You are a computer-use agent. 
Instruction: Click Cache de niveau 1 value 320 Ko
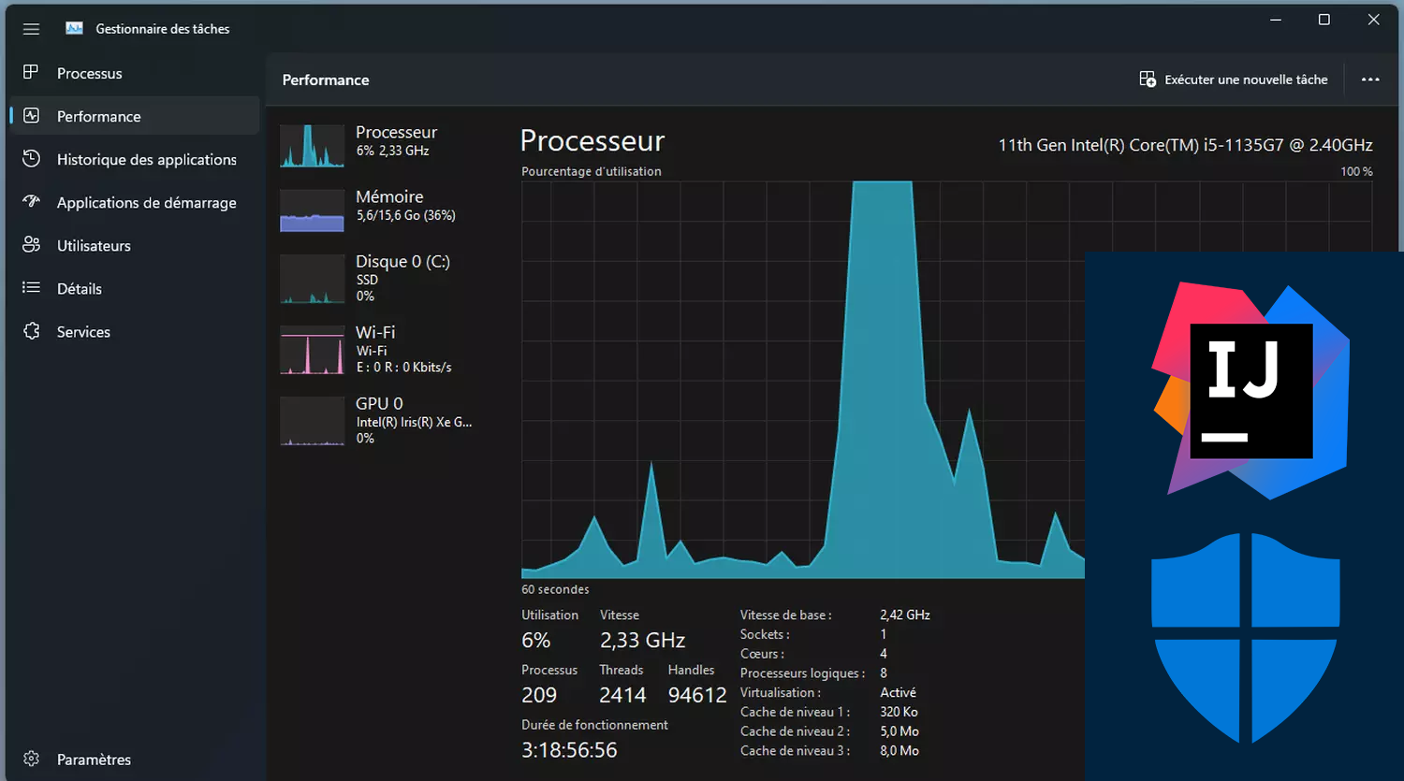click(899, 712)
